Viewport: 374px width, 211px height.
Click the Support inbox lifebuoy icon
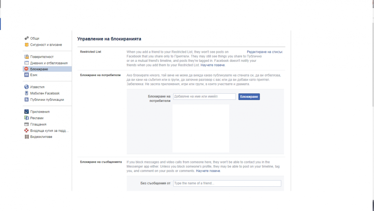tap(27, 130)
